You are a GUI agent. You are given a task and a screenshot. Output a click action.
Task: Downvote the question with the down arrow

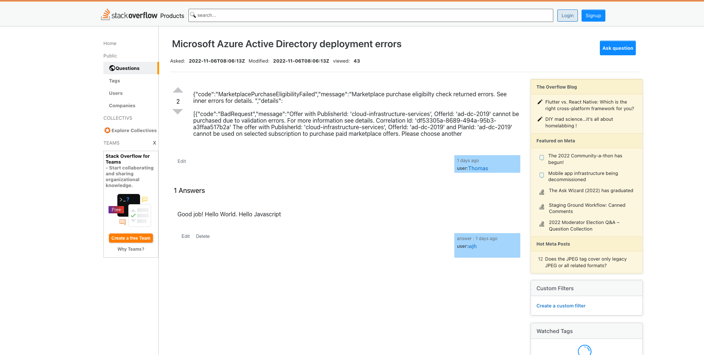pyautogui.click(x=178, y=112)
